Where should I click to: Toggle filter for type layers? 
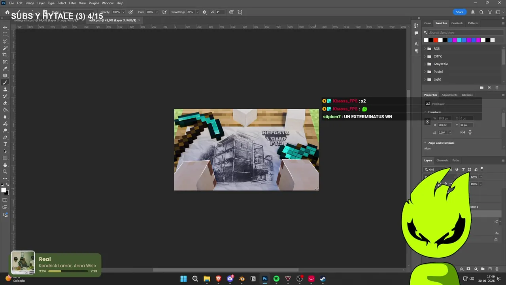pos(463,169)
